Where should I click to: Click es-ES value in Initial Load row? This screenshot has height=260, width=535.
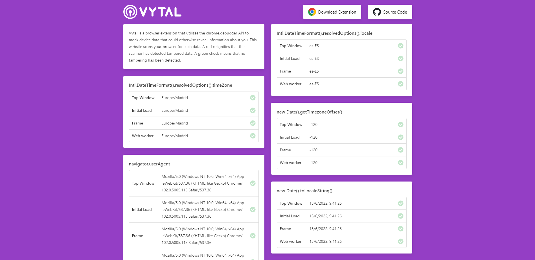tap(314, 58)
